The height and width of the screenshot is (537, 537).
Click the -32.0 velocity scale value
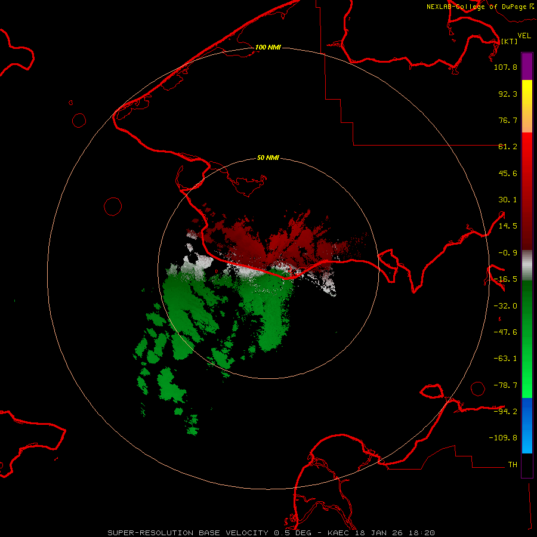(505, 306)
